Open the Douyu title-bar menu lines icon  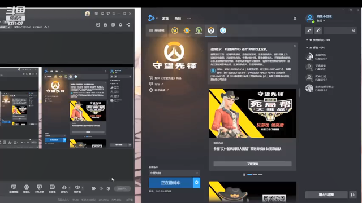click(x=114, y=14)
